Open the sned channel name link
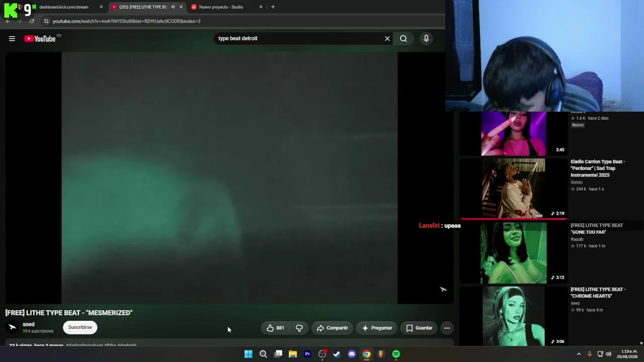The width and height of the screenshot is (644, 362). [29, 324]
